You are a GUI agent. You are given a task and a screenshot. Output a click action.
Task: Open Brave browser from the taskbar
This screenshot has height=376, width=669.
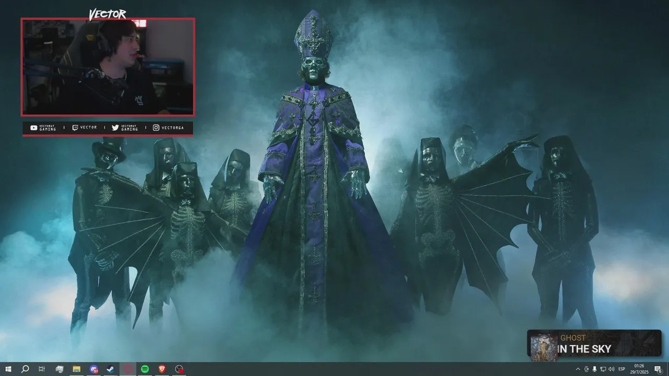[162, 369]
